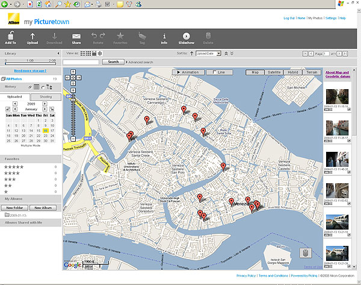361x285 pixels.
Task: Toggle sort direction arrow next to Sort by
Action: pos(191,54)
